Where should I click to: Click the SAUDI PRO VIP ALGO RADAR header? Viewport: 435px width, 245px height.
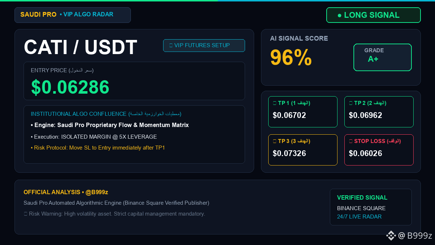[72, 15]
